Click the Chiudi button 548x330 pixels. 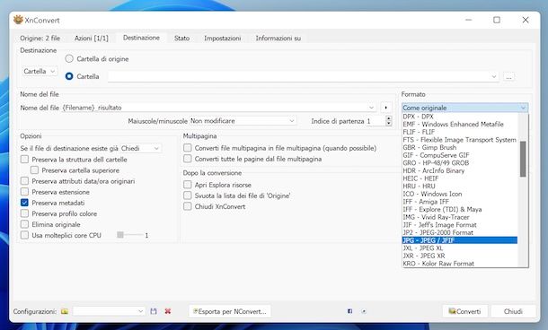(x=513, y=311)
